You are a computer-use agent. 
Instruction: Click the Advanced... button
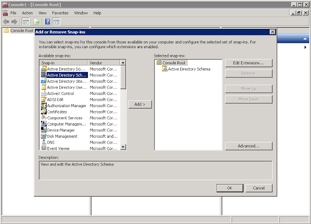click(x=248, y=146)
